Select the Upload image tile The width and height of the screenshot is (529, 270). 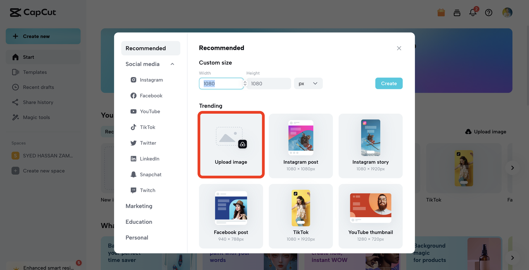click(x=231, y=146)
